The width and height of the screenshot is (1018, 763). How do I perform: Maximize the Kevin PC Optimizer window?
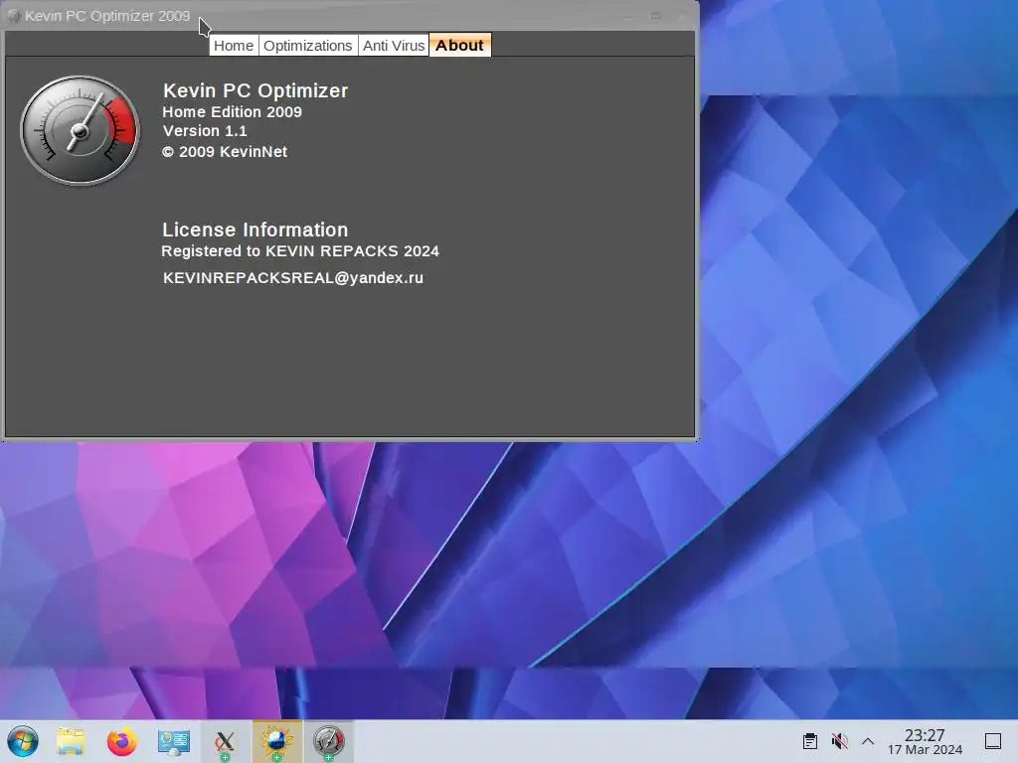click(x=656, y=16)
